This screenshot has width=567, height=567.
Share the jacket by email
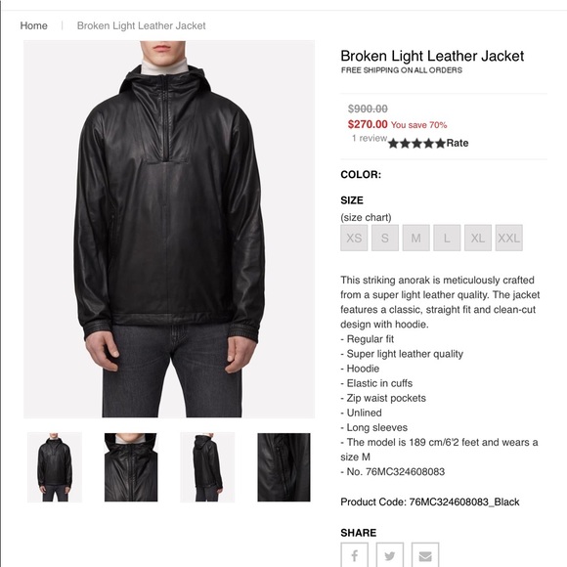425,555
